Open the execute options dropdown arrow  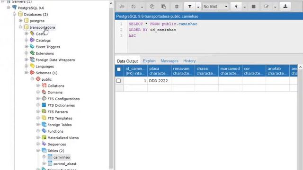(244, 7)
